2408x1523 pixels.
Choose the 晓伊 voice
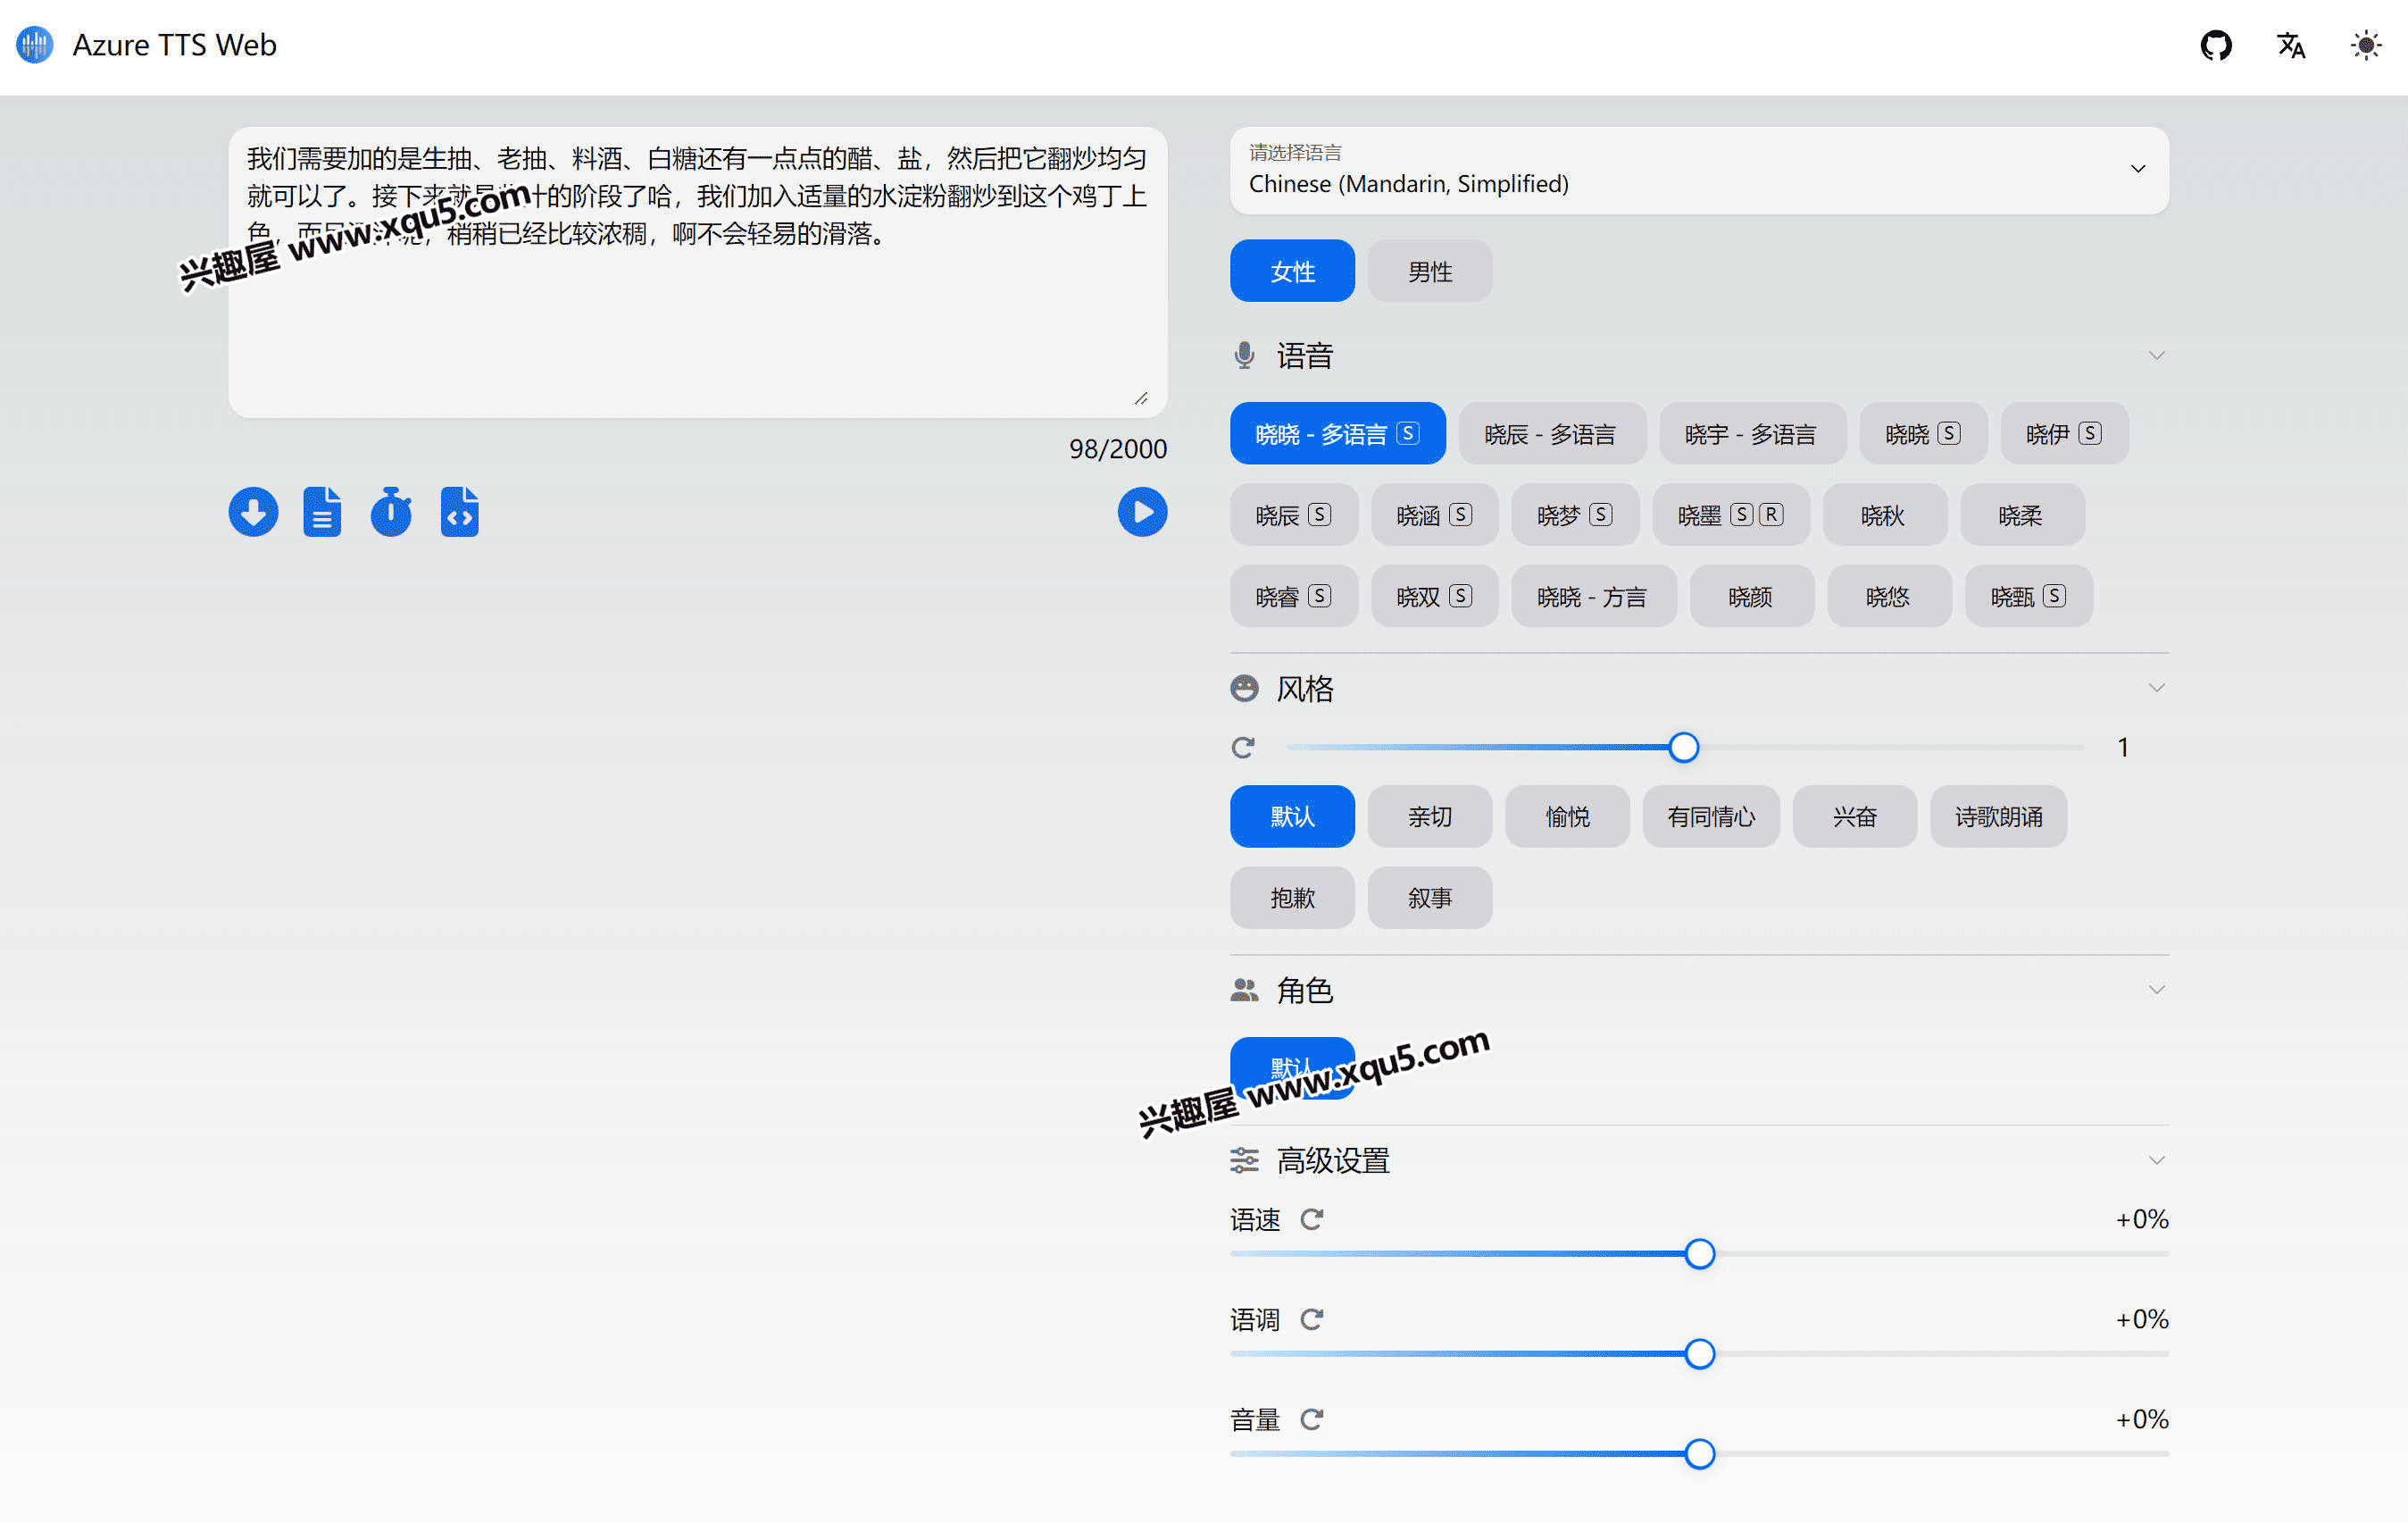pos(2064,433)
